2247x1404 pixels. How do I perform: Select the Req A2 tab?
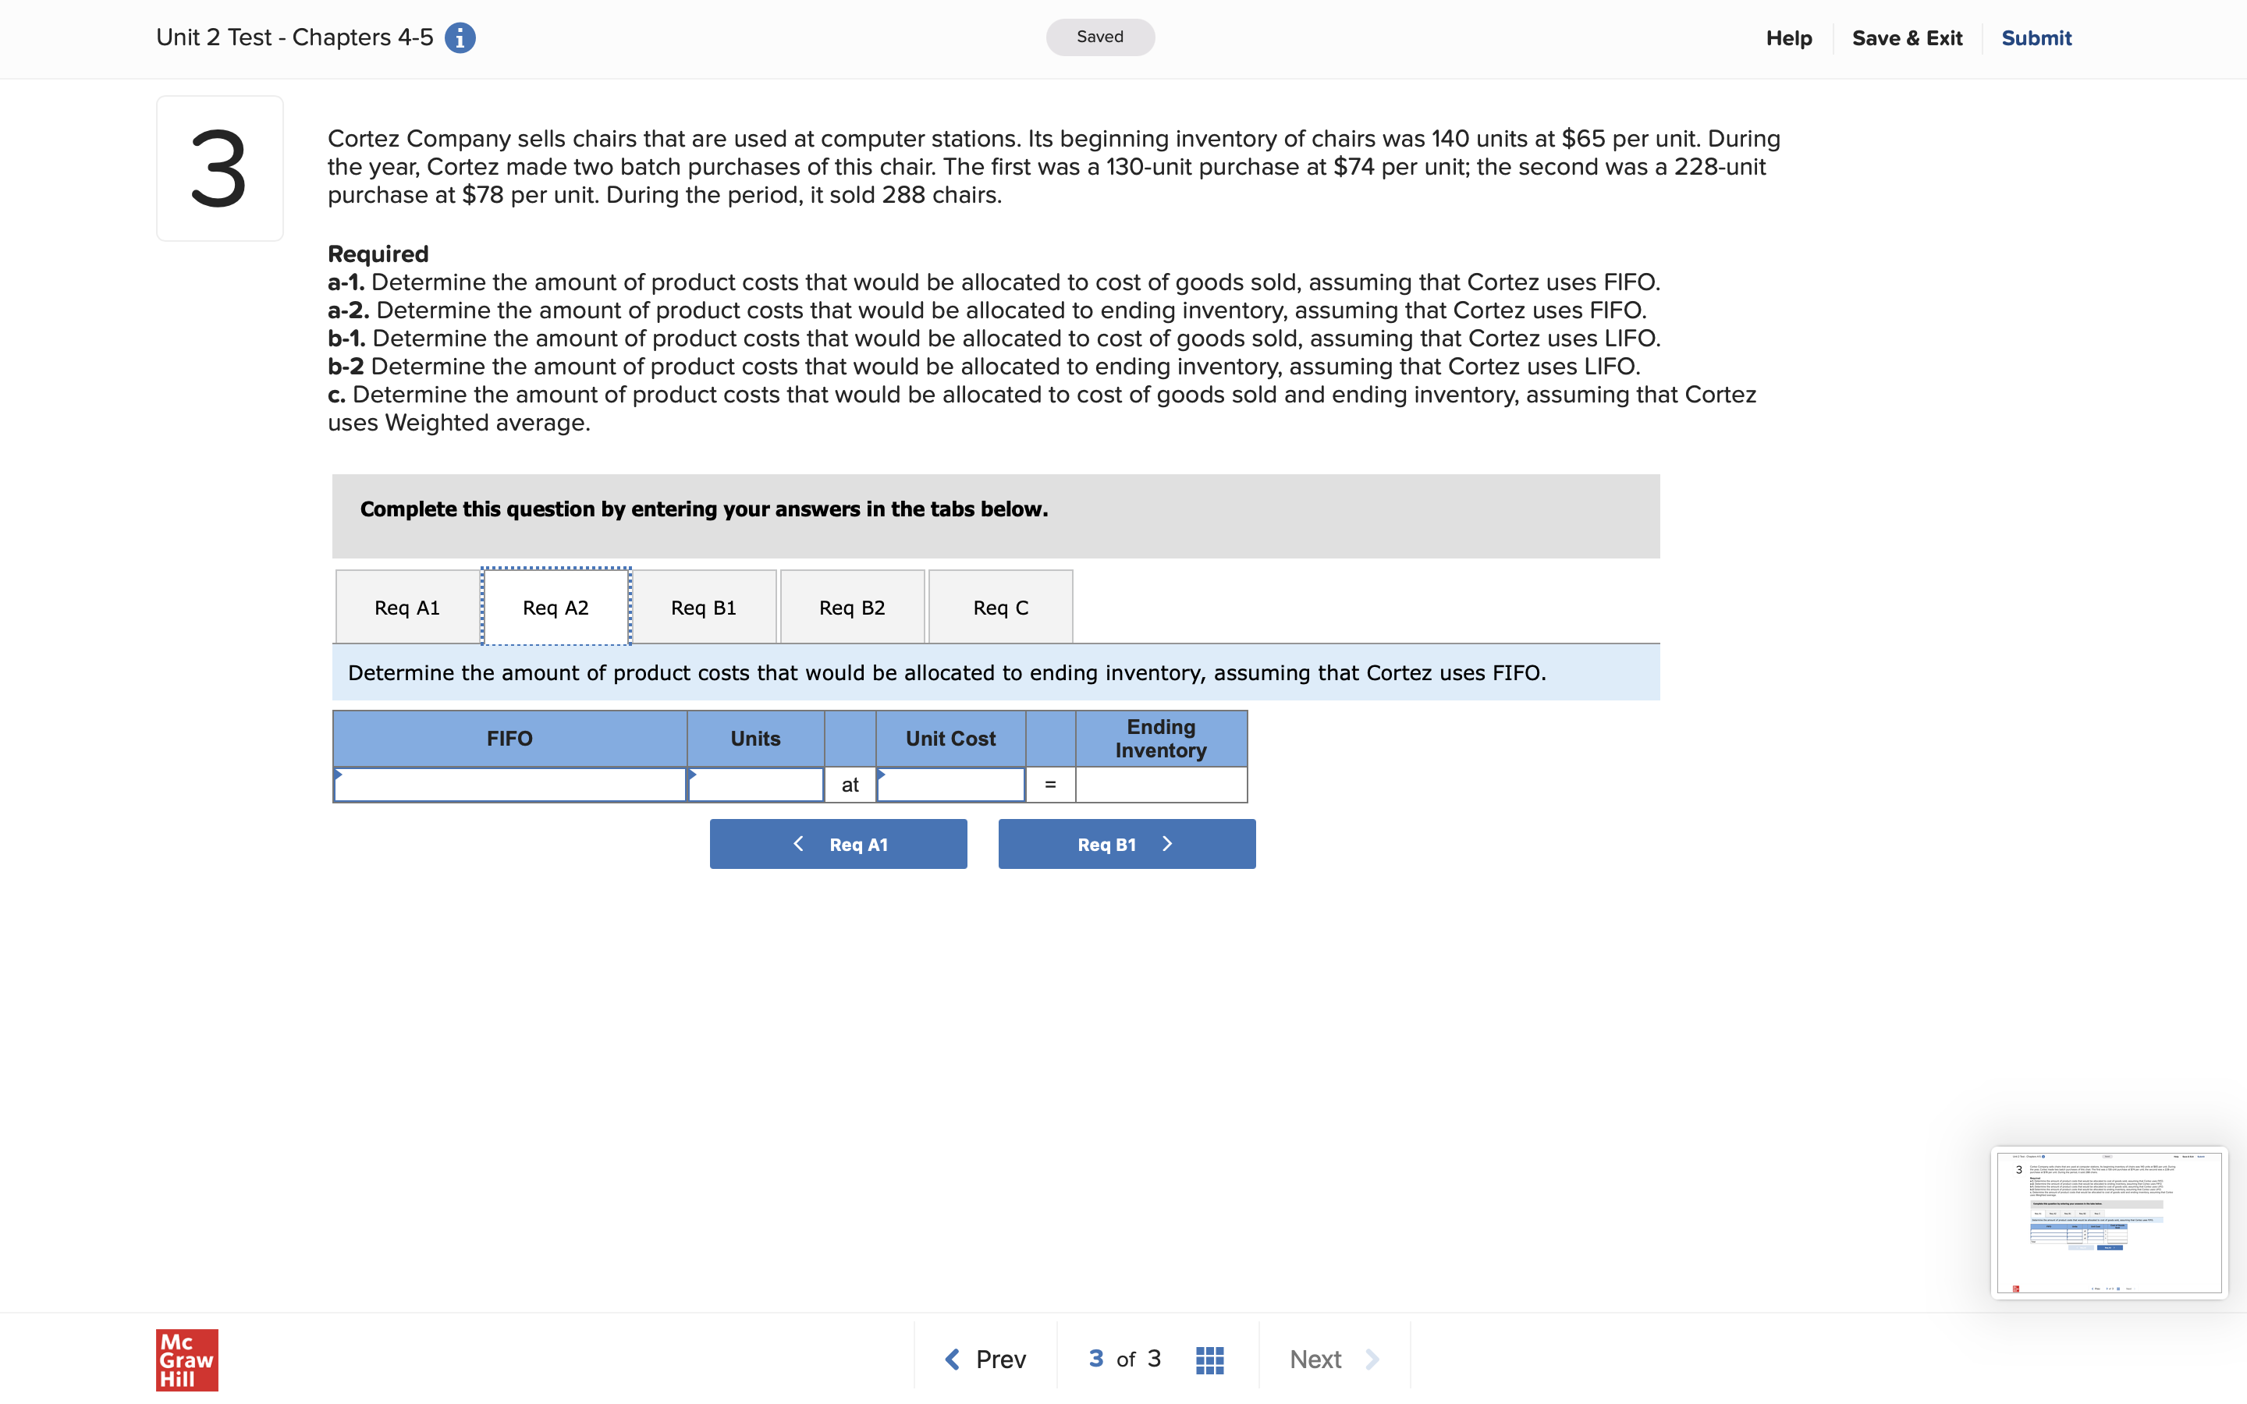pyautogui.click(x=556, y=608)
